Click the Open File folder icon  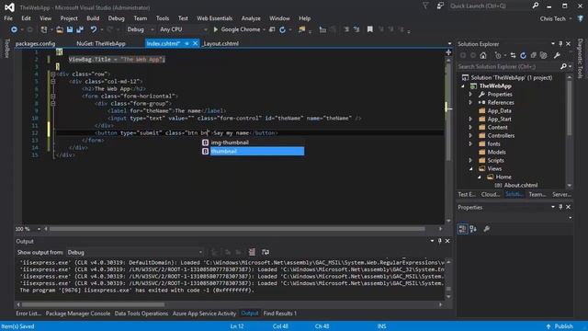tap(60, 29)
